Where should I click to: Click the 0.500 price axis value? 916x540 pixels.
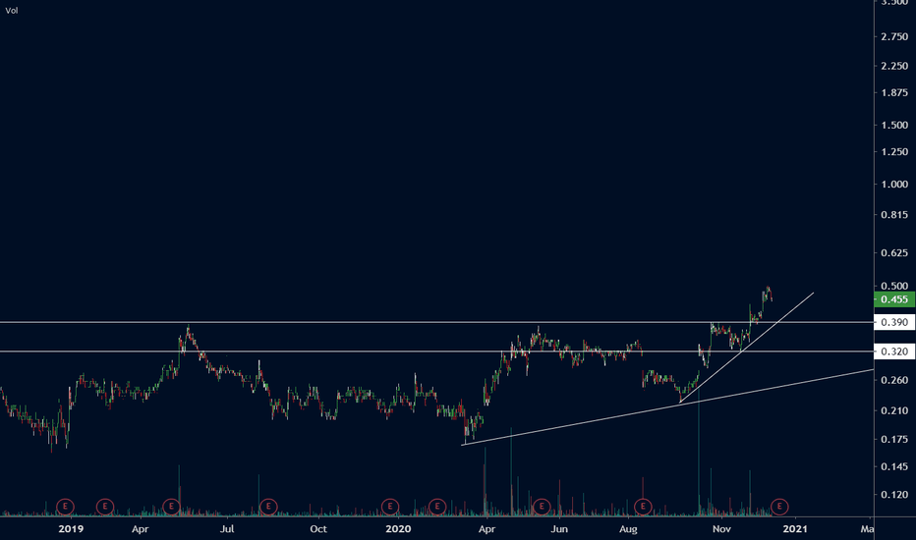click(894, 286)
